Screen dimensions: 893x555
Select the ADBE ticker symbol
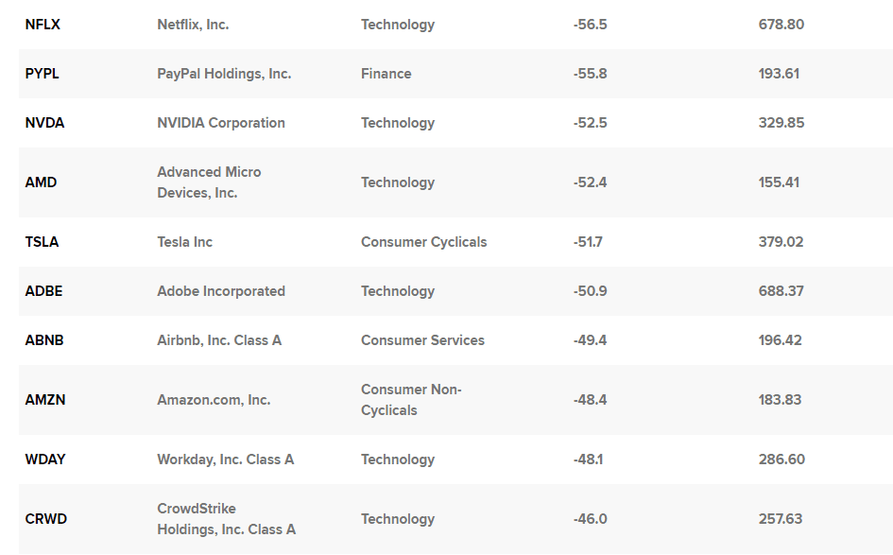43,291
